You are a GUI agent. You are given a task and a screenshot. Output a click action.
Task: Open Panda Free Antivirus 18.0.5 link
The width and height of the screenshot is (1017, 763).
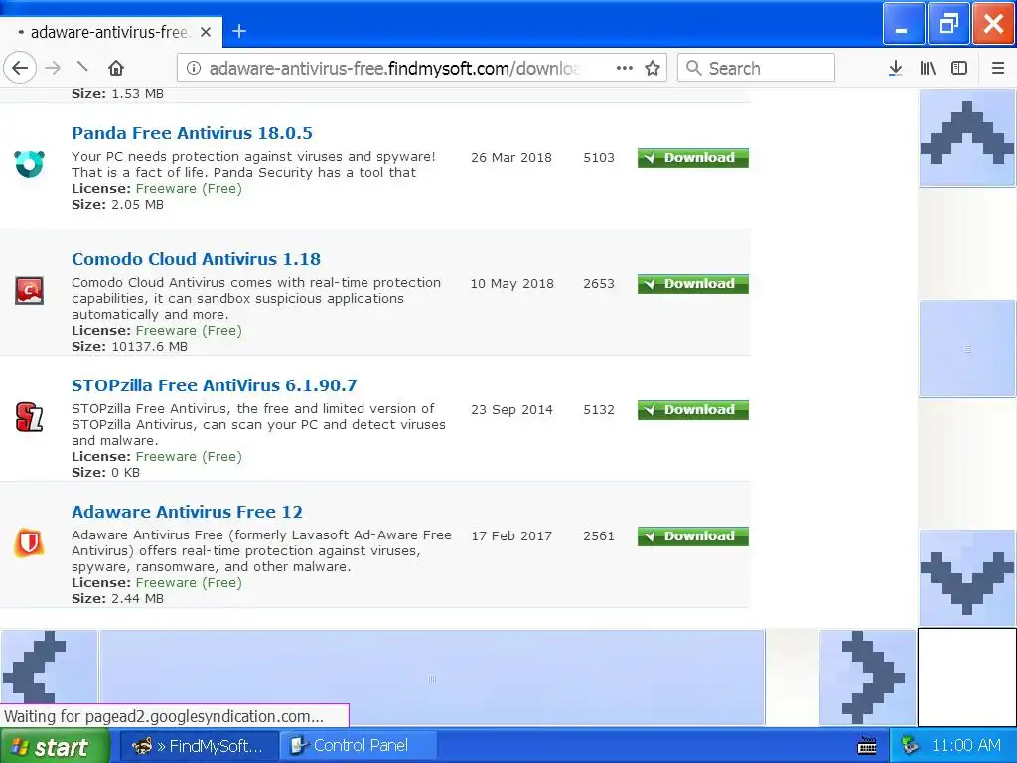pos(192,133)
